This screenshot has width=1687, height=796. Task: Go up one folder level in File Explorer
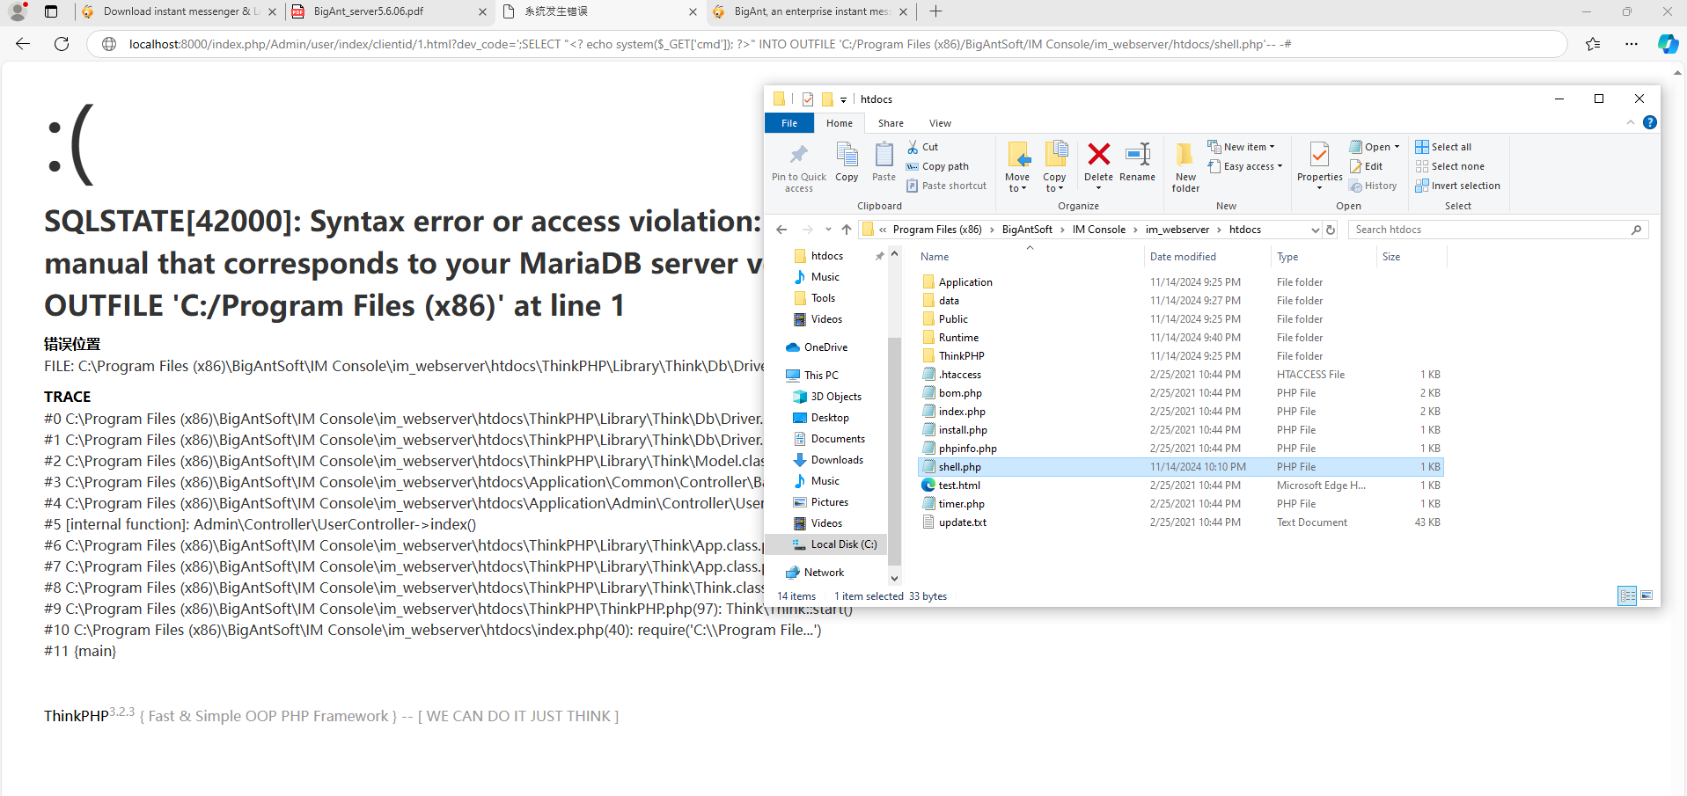[x=847, y=230]
